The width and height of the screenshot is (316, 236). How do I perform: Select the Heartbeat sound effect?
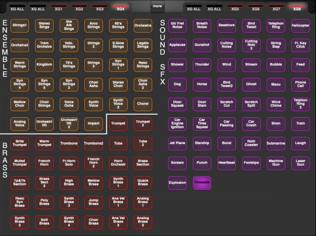pos(226,163)
